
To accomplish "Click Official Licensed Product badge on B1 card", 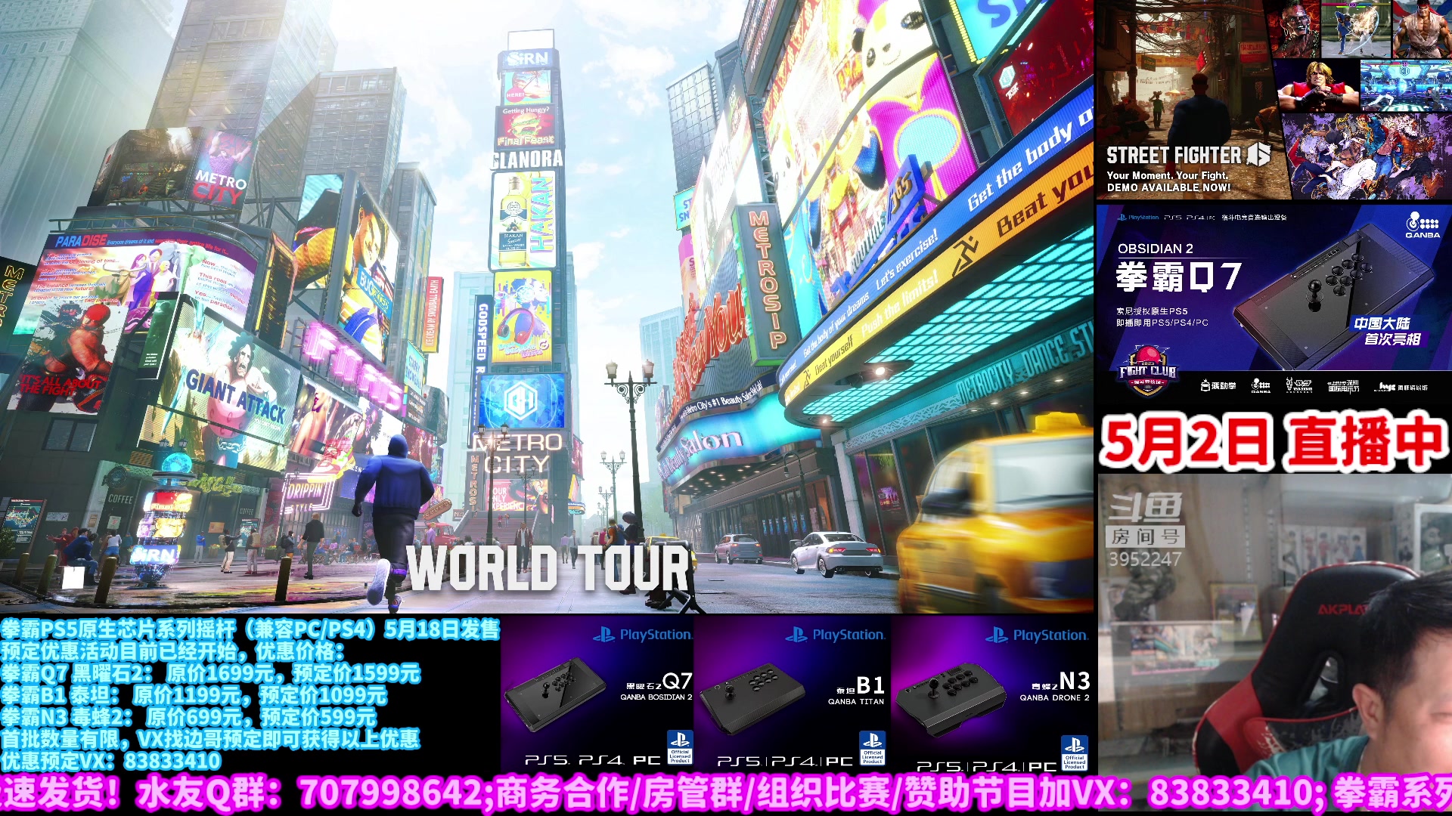I will [x=872, y=746].
